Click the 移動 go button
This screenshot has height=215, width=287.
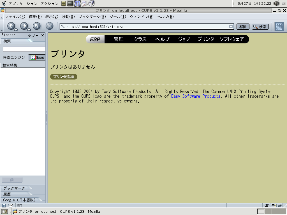pyautogui.click(x=243, y=27)
